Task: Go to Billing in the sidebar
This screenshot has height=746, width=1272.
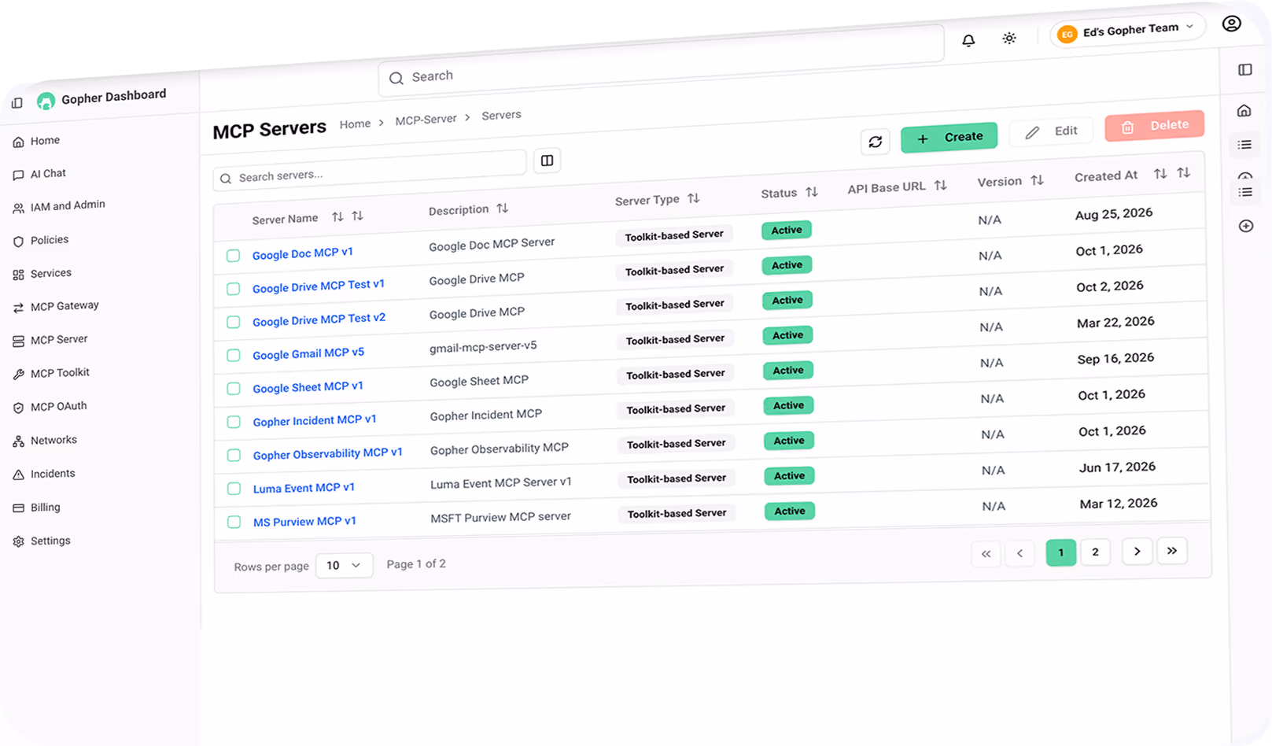Action: (45, 508)
